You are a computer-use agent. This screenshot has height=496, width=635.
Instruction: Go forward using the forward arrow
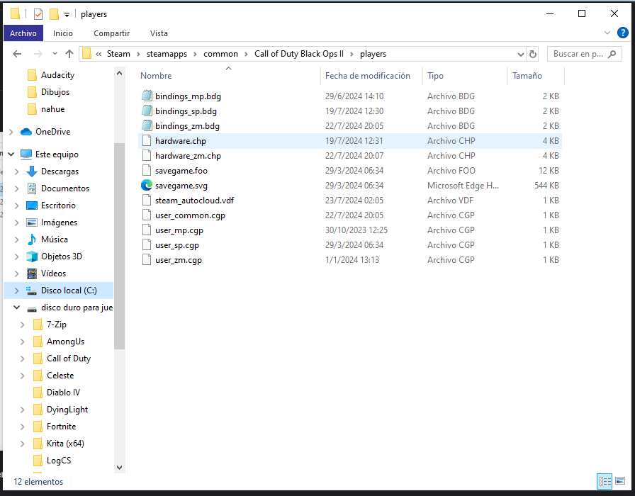38,54
